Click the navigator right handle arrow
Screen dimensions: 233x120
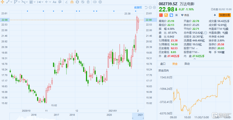click(143, 118)
